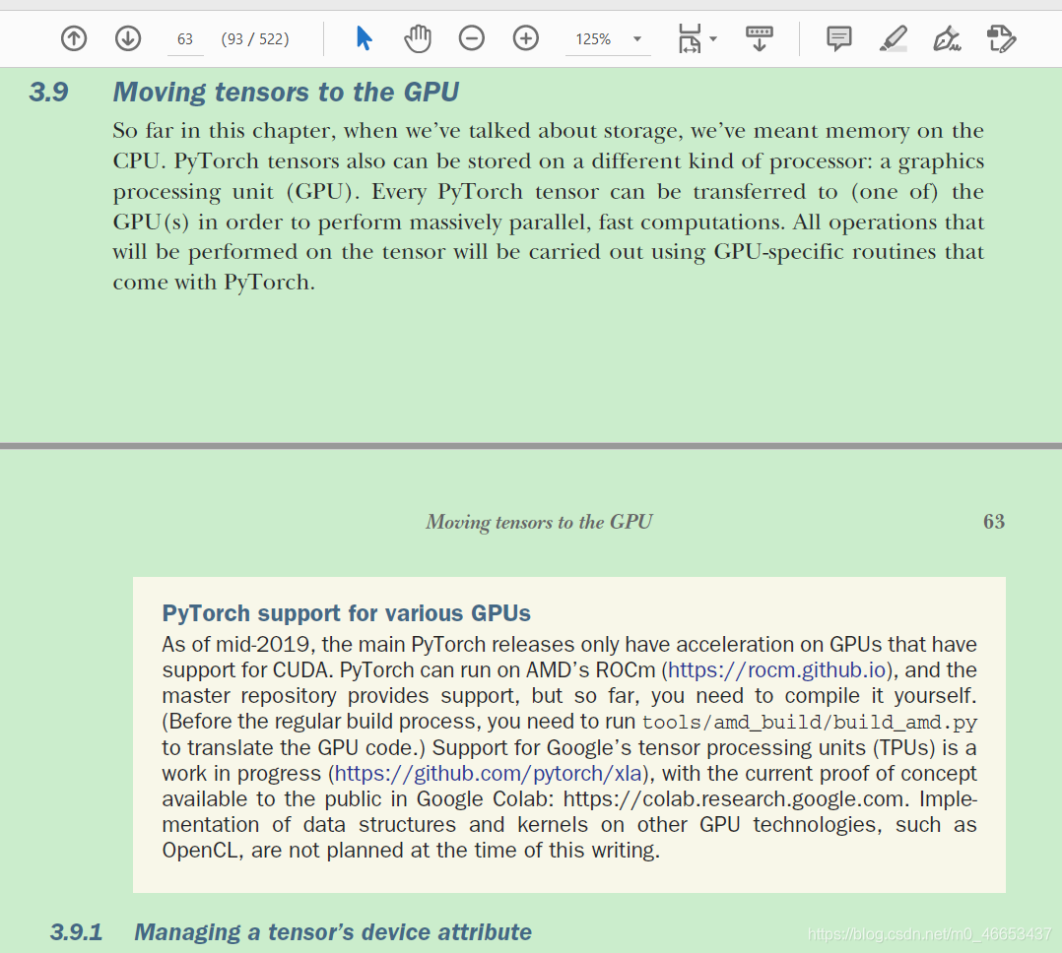Click section number 3.9
Image resolution: width=1062 pixels, height=953 pixels.
(49, 93)
